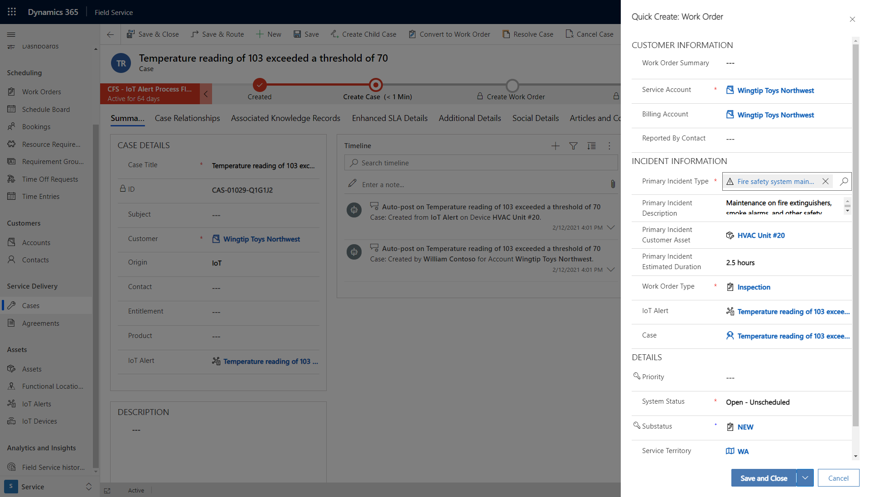Select the Case Relationships tab
Screen dimensions: 870x497
click(x=186, y=118)
